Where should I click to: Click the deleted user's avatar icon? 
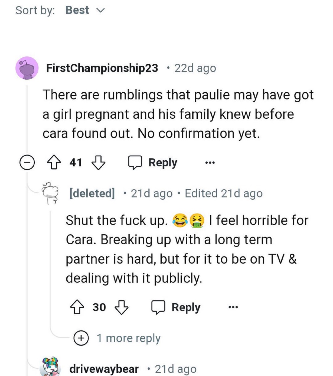tap(50, 193)
